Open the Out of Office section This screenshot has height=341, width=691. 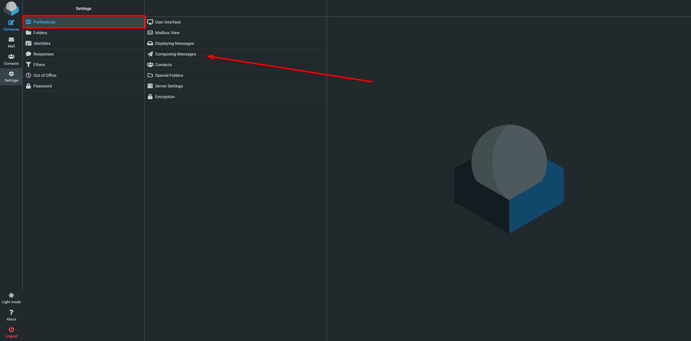[x=45, y=75]
